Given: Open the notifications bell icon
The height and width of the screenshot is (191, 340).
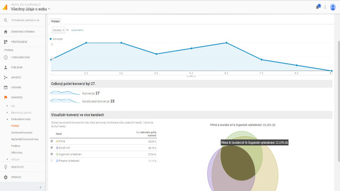Looking at the screenshot, I should click(318, 7).
